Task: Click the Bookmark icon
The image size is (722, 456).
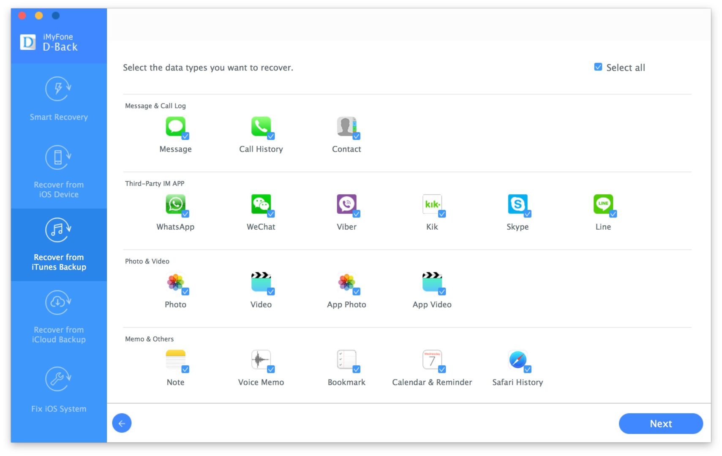Action: tap(346, 359)
